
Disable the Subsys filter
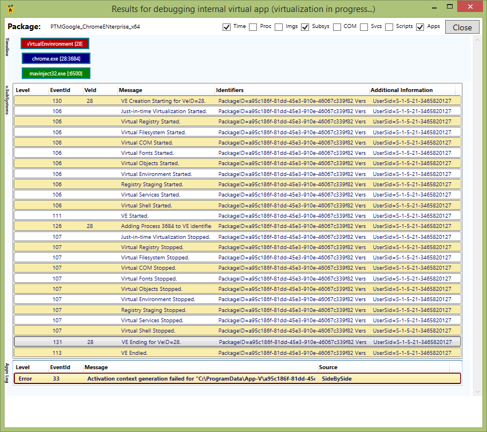pyautogui.click(x=304, y=26)
